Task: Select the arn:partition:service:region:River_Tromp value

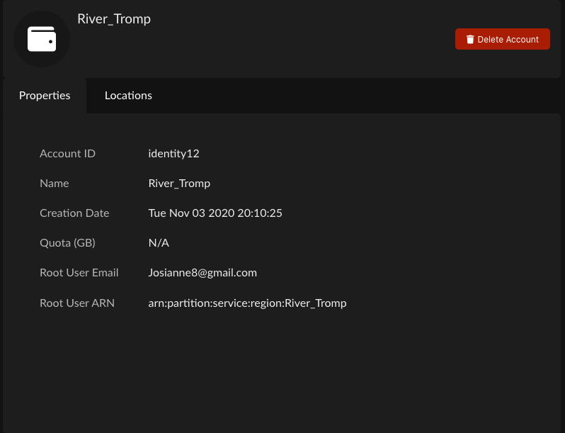Action: (247, 303)
